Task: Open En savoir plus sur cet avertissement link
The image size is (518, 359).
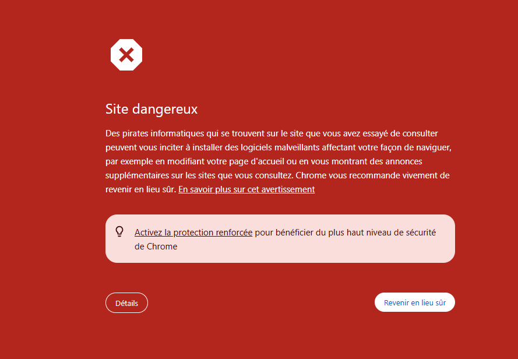Action: pyautogui.click(x=246, y=189)
